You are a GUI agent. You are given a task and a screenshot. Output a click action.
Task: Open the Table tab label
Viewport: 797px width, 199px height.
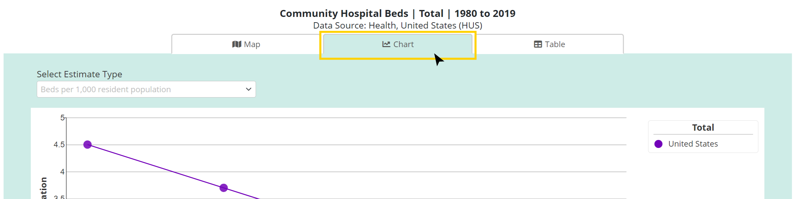(x=555, y=44)
